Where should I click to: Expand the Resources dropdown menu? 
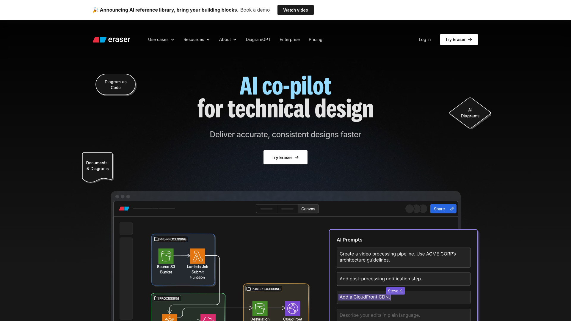197,39
